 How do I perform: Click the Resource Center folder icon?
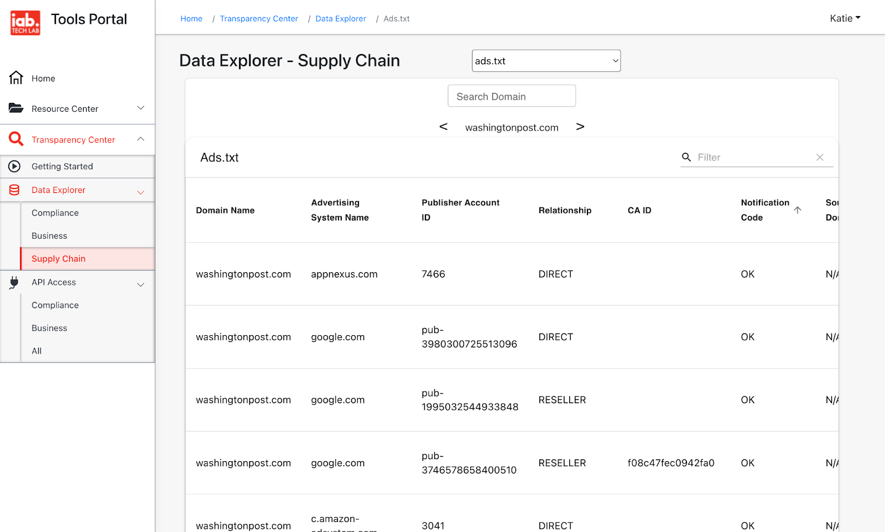point(16,108)
